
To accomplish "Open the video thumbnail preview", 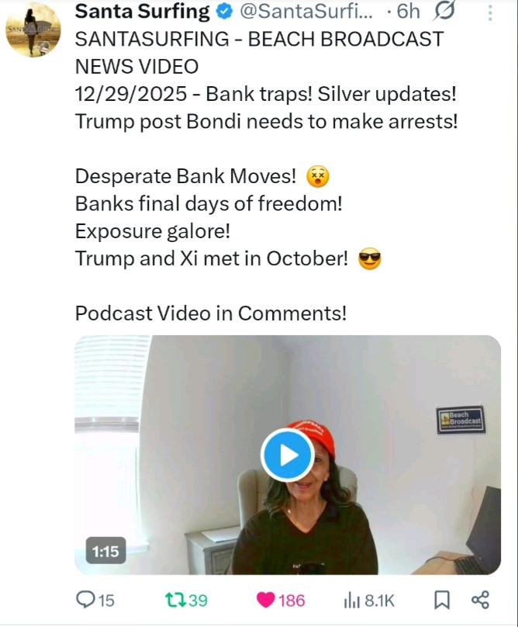I will click(288, 455).
